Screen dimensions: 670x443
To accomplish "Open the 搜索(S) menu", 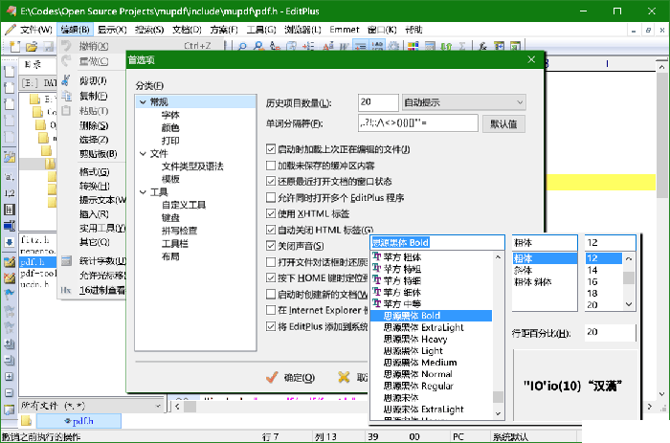I will coord(149,30).
